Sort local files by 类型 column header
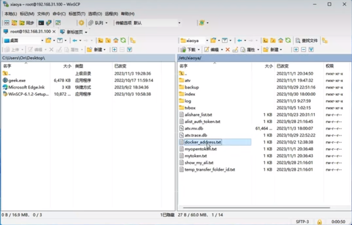This screenshot has width=352, height=225. [79, 66]
